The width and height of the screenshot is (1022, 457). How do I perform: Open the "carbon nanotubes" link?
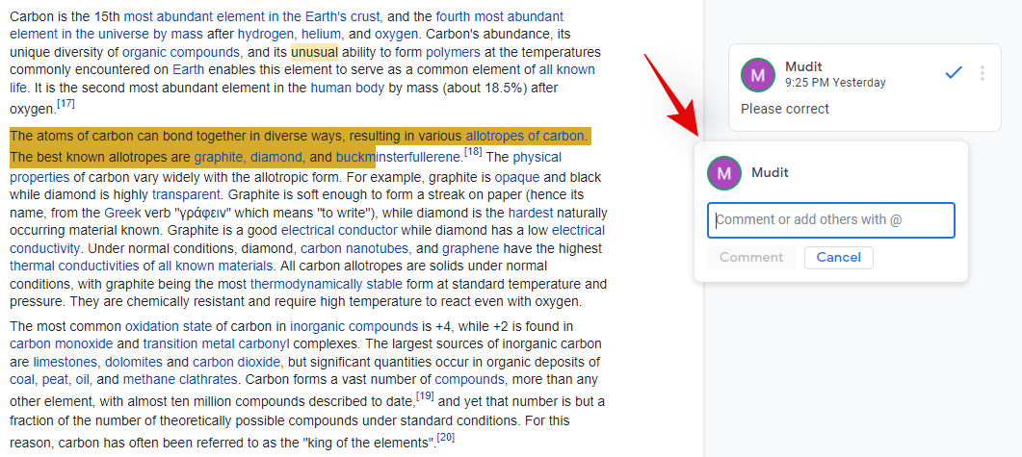click(347, 248)
